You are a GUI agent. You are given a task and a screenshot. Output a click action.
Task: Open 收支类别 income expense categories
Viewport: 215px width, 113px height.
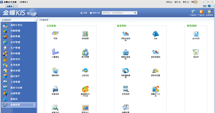(126, 90)
